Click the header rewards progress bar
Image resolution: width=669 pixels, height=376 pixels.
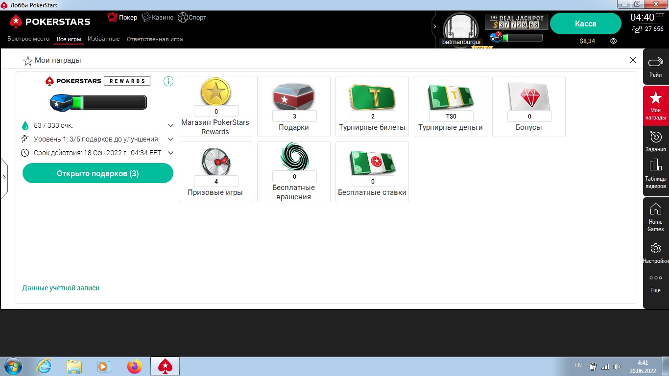522,38
